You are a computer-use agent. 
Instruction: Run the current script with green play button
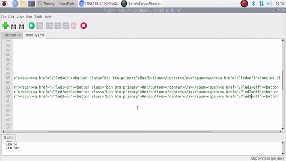click(x=32, y=26)
